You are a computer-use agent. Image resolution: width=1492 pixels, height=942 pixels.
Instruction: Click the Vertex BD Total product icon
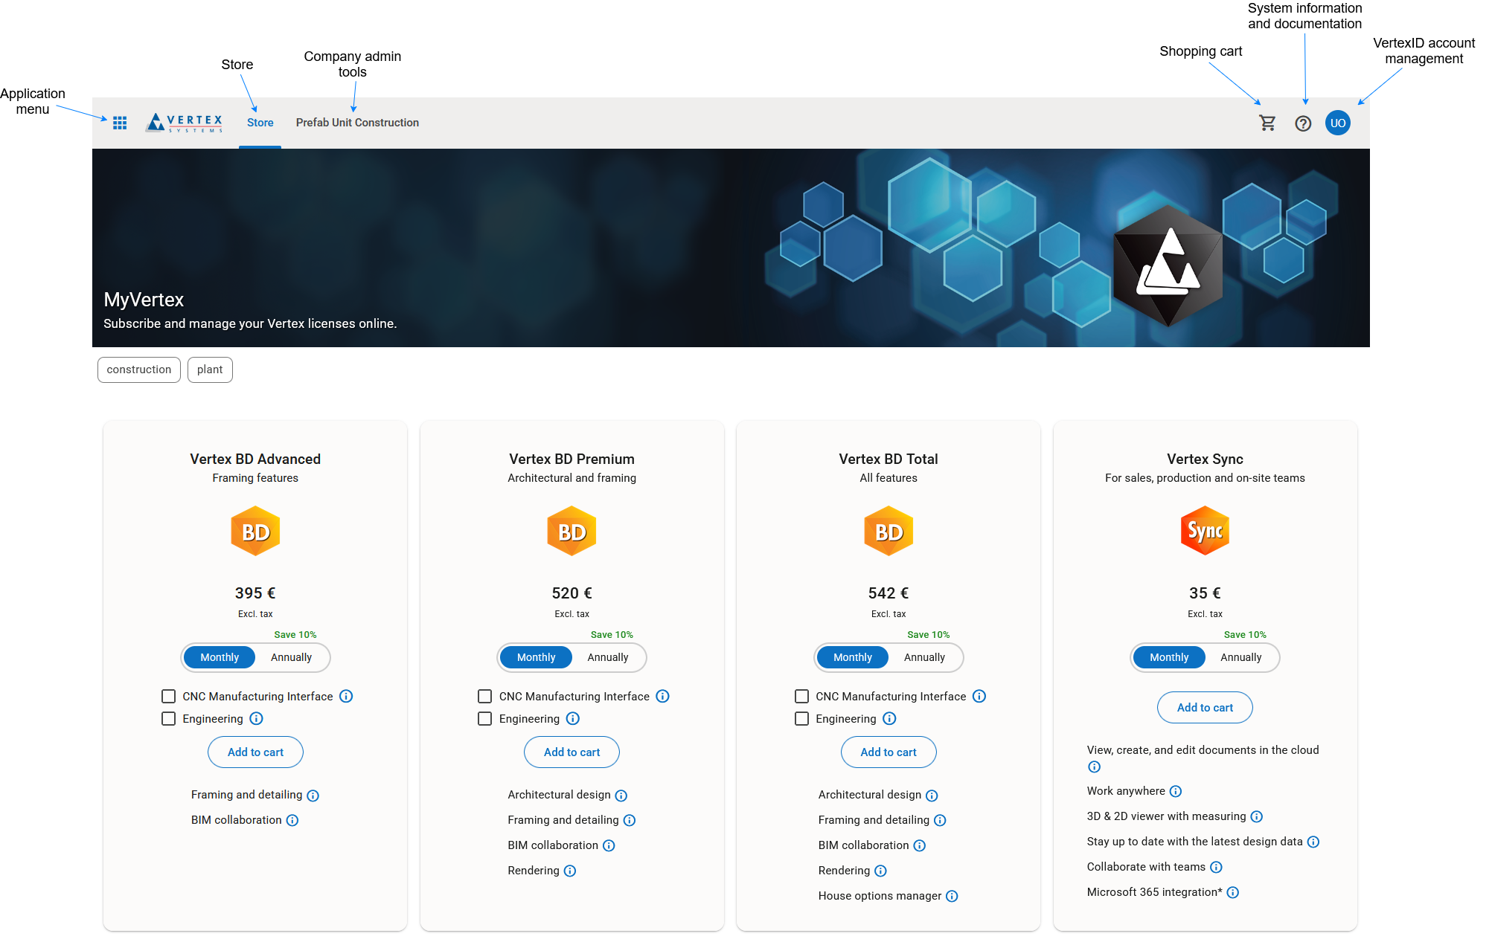click(x=889, y=531)
